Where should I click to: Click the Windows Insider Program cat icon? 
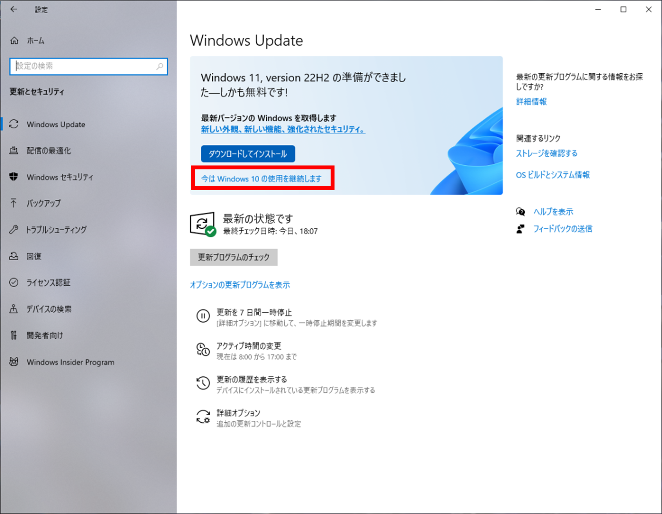(x=14, y=362)
